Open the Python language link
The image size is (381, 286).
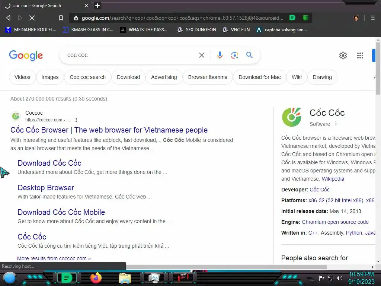point(354,233)
